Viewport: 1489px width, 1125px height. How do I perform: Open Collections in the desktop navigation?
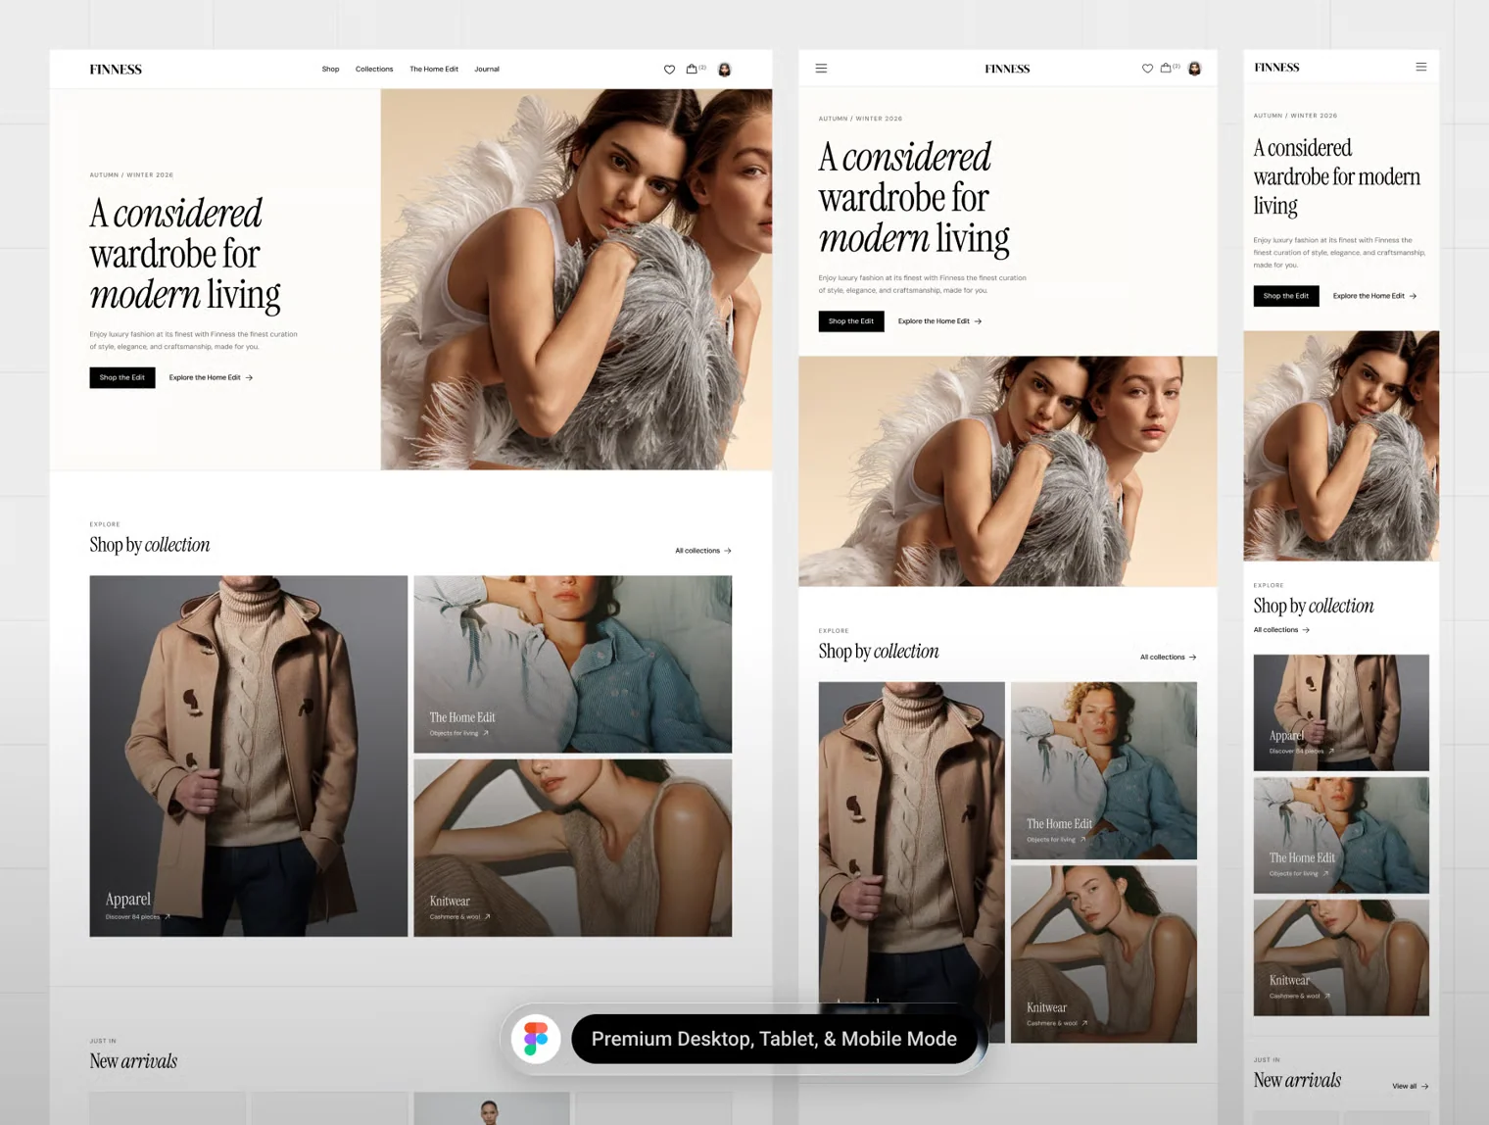tap(374, 70)
